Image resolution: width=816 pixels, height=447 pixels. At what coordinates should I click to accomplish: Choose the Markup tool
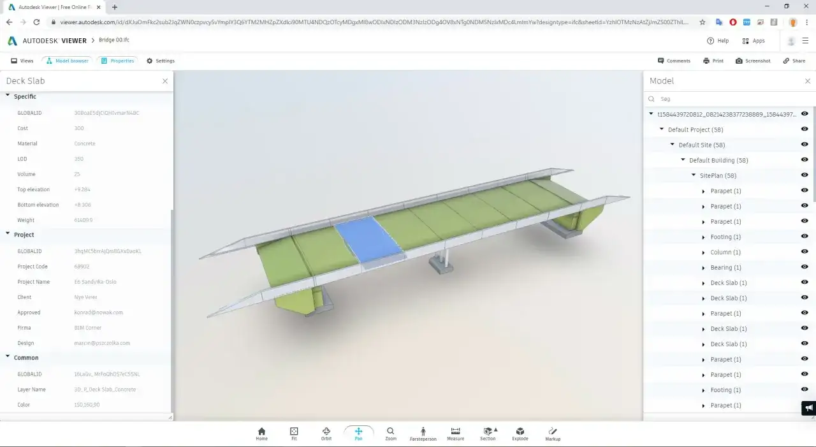[x=553, y=434]
